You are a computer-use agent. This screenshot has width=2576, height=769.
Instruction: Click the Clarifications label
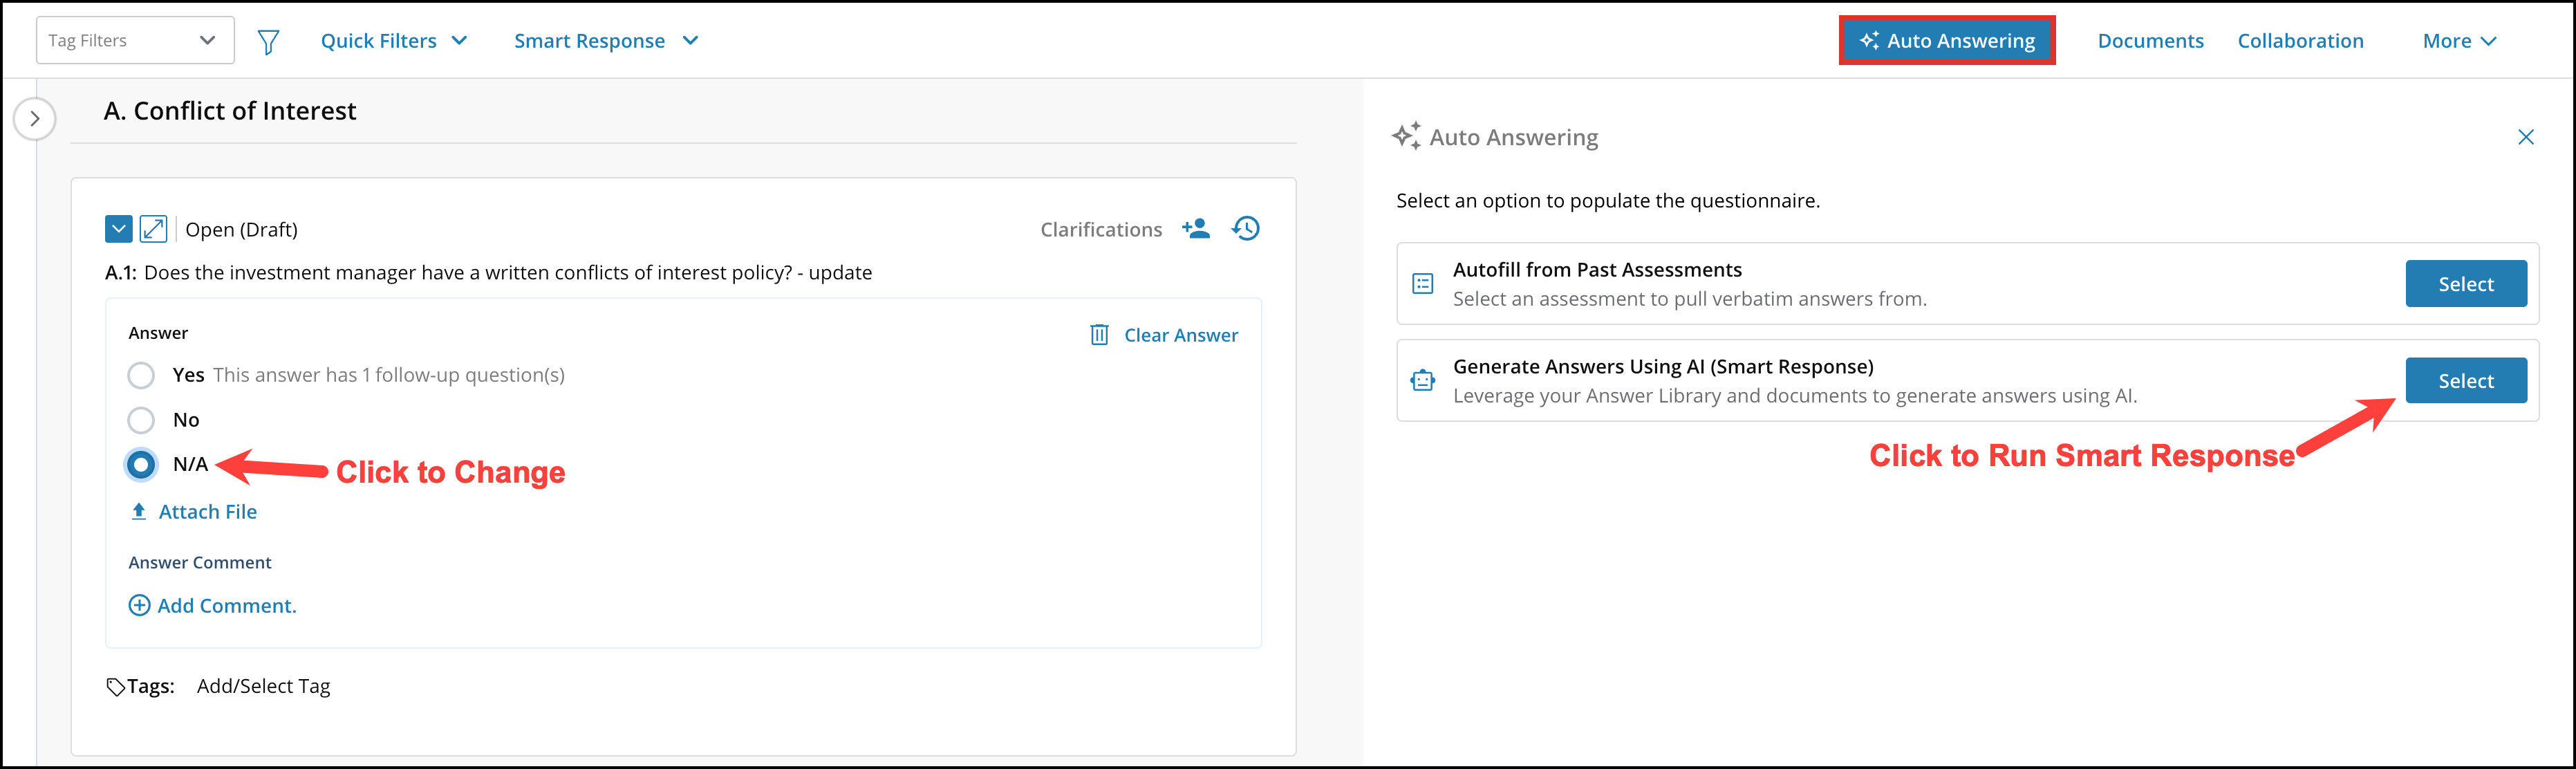click(x=1101, y=230)
